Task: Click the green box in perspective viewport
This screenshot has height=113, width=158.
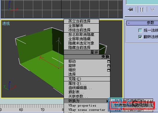Action: pyautogui.click(x=40, y=63)
